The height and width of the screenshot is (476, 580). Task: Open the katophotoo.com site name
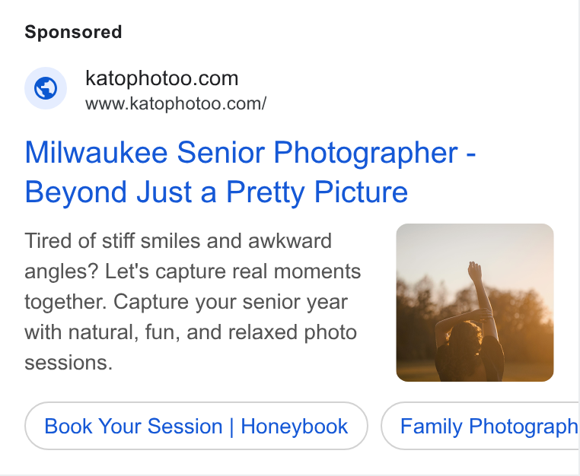(161, 78)
